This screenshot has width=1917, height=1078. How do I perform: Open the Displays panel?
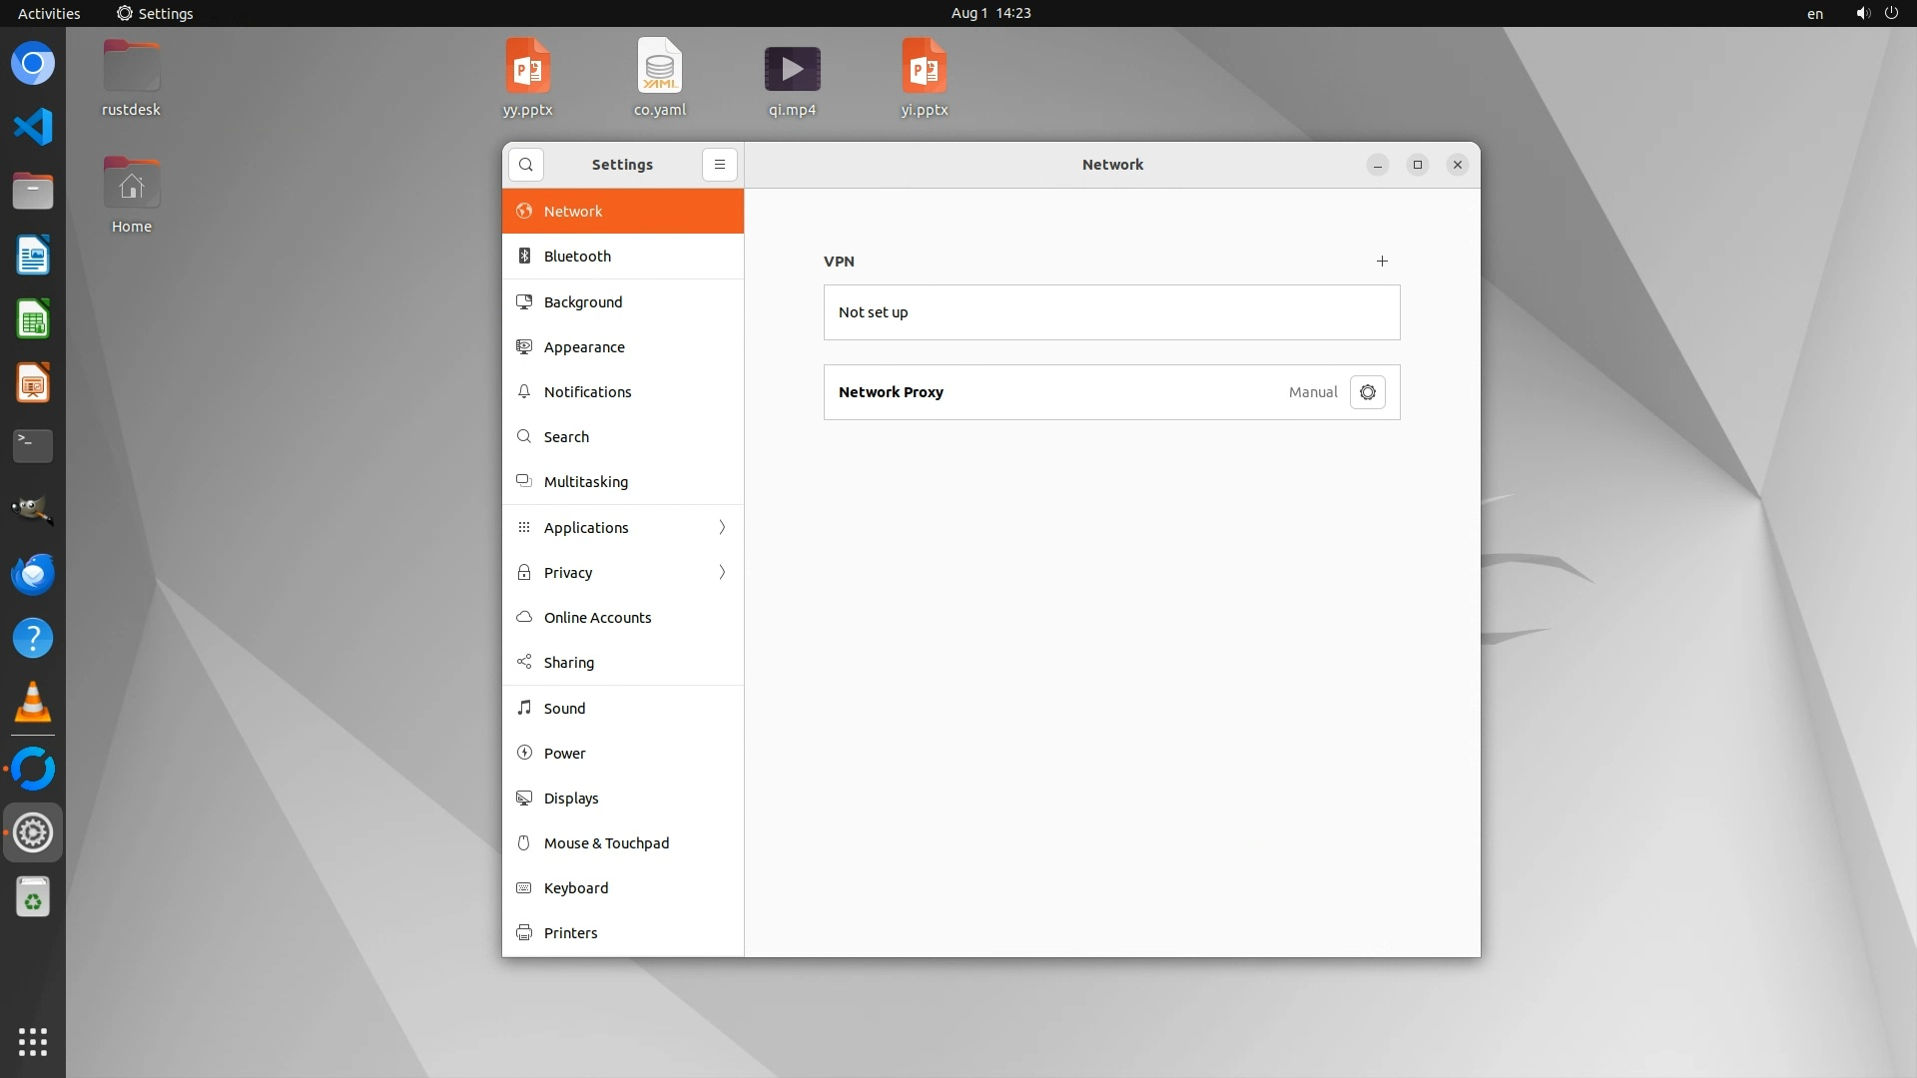tap(571, 799)
